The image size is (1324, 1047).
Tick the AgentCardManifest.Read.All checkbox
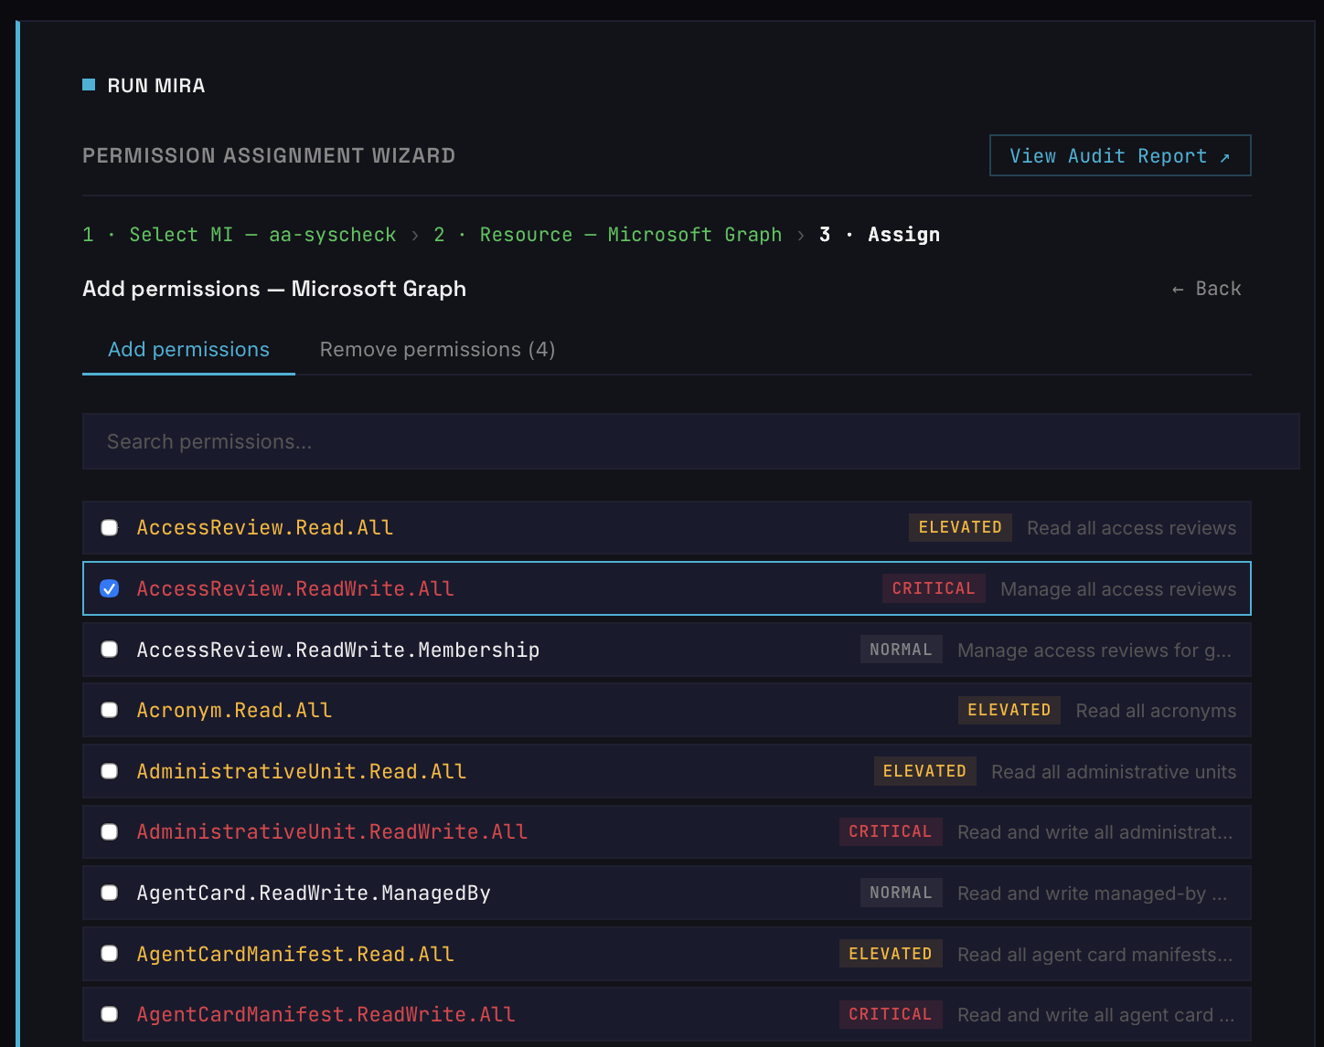pyautogui.click(x=109, y=954)
